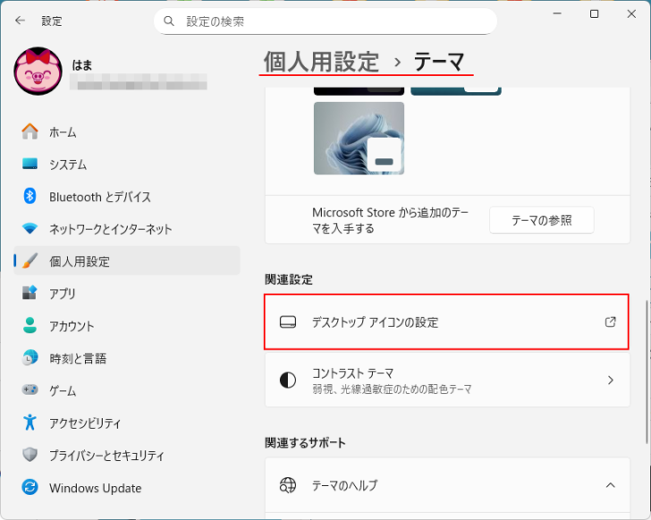Click the chevron on the コントラスト テーマ row
This screenshot has width=651, height=520.
[610, 379]
